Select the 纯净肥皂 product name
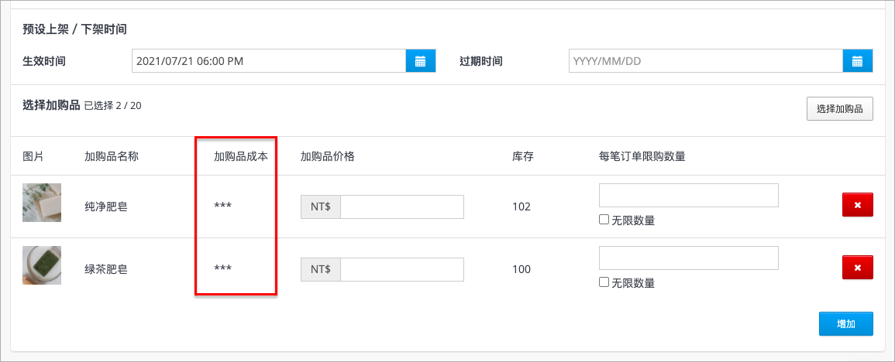Screen dimensions: 895x362 (x=105, y=207)
